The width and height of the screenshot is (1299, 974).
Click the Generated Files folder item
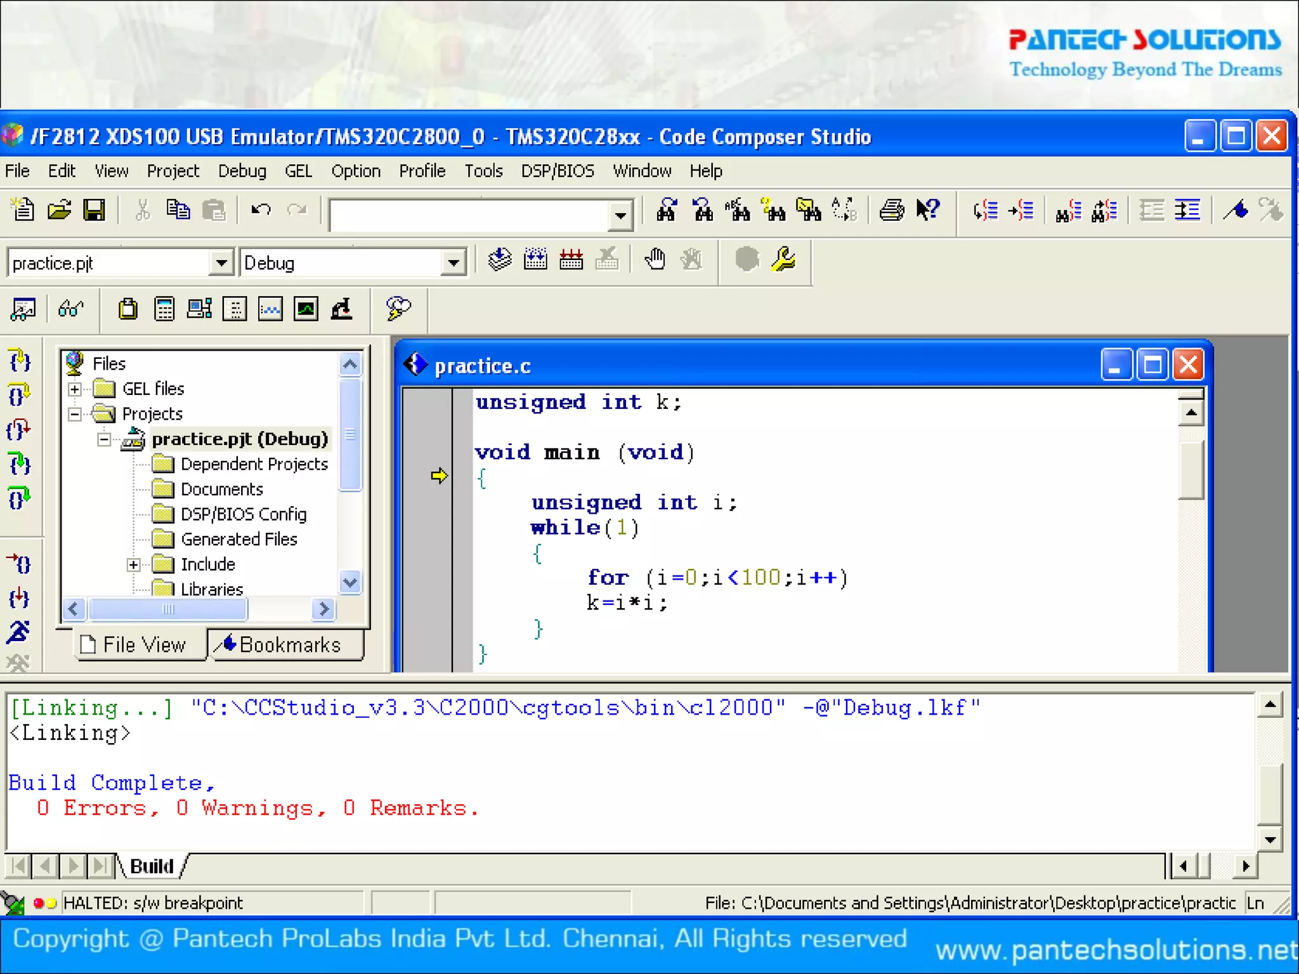[x=238, y=540]
